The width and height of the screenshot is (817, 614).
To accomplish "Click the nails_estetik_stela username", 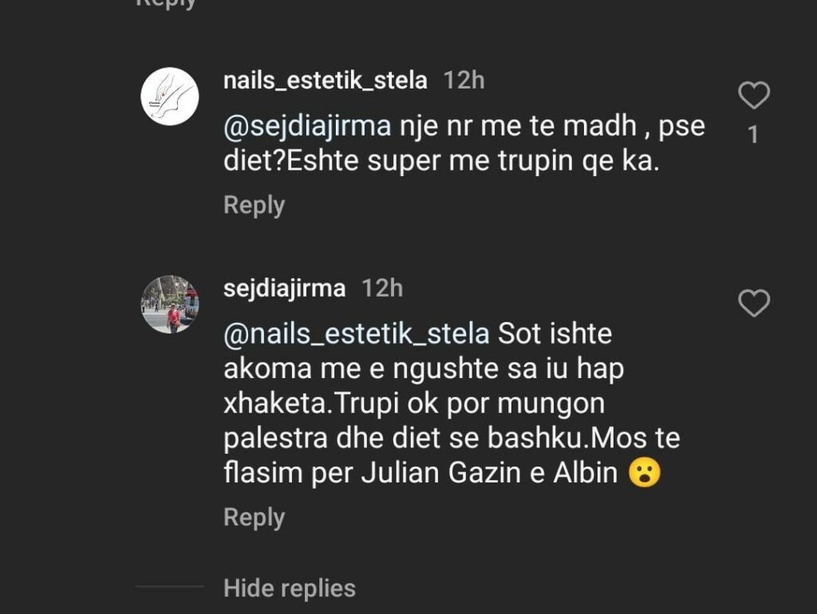I will (x=326, y=81).
